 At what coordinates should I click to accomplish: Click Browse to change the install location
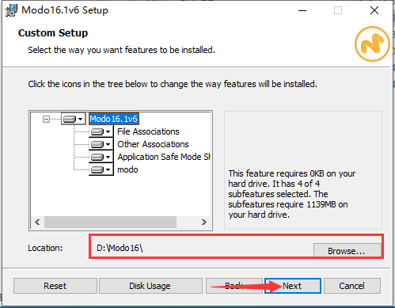click(x=347, y=251)
